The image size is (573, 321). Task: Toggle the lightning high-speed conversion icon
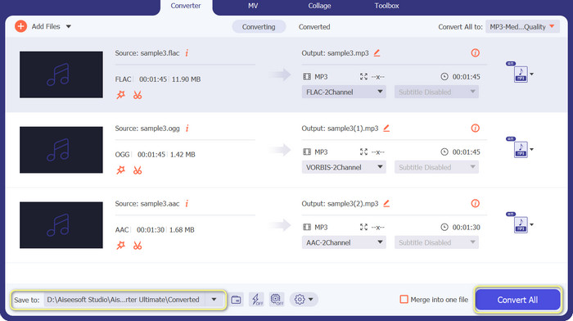click(256, 300)
